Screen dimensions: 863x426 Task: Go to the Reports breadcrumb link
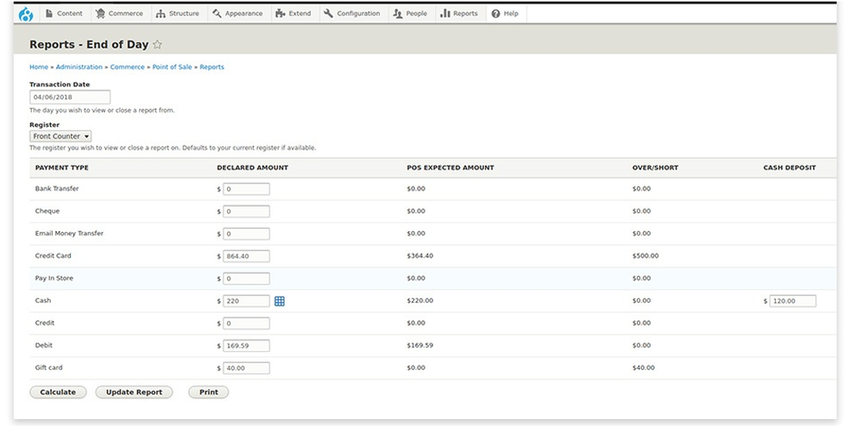point(212,67)
